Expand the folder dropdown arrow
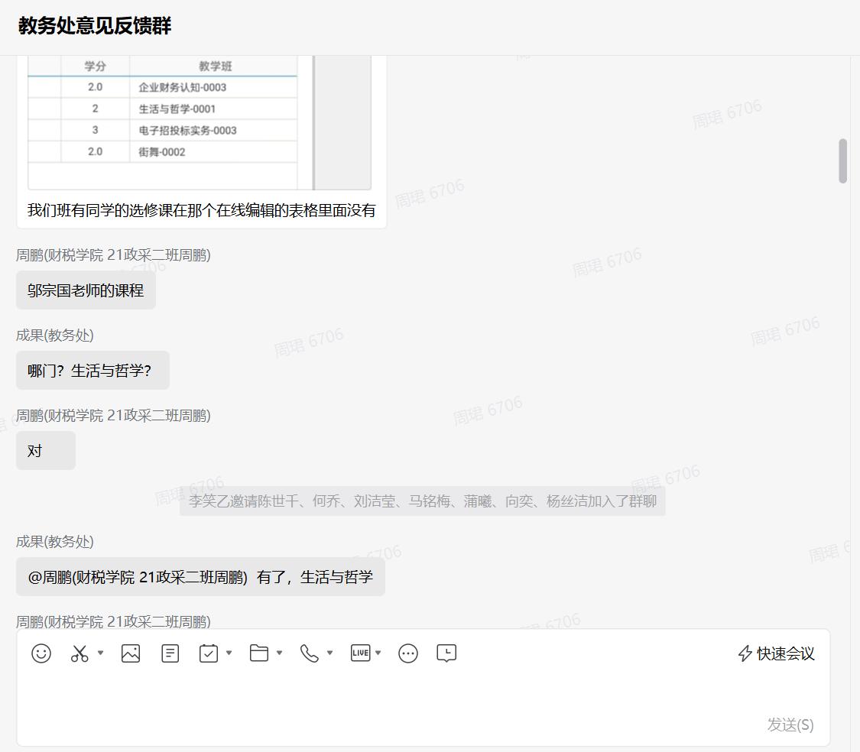 [279, 653]
